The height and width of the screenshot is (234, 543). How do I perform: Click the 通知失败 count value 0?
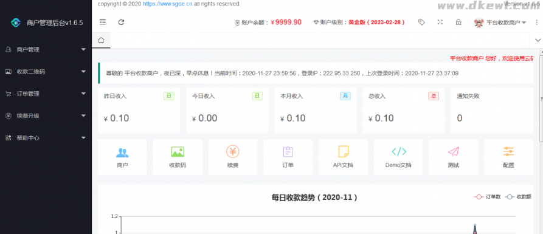click(460, 119)
